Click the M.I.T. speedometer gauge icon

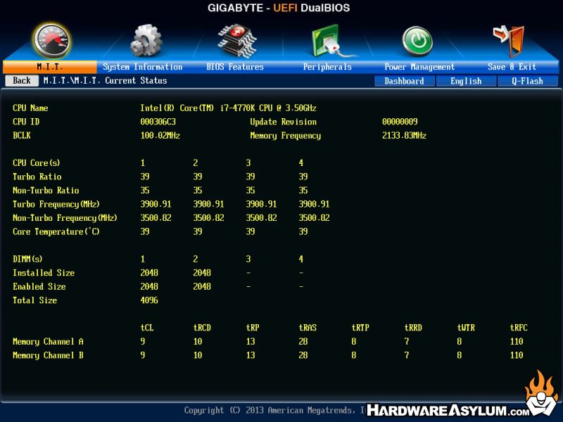51,40
